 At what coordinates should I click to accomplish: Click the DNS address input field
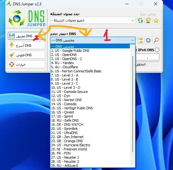[147, 57]
